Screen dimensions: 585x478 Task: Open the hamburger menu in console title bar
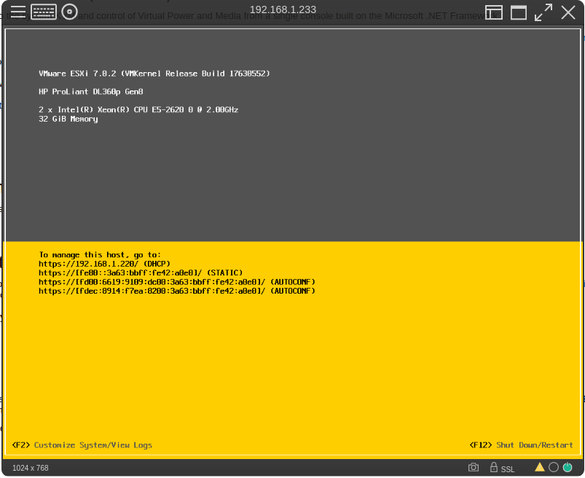click(18, 12)
